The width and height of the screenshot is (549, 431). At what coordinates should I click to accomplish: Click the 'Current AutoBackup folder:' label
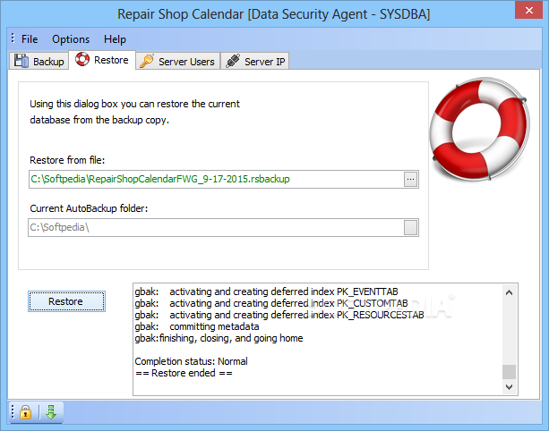89,208
